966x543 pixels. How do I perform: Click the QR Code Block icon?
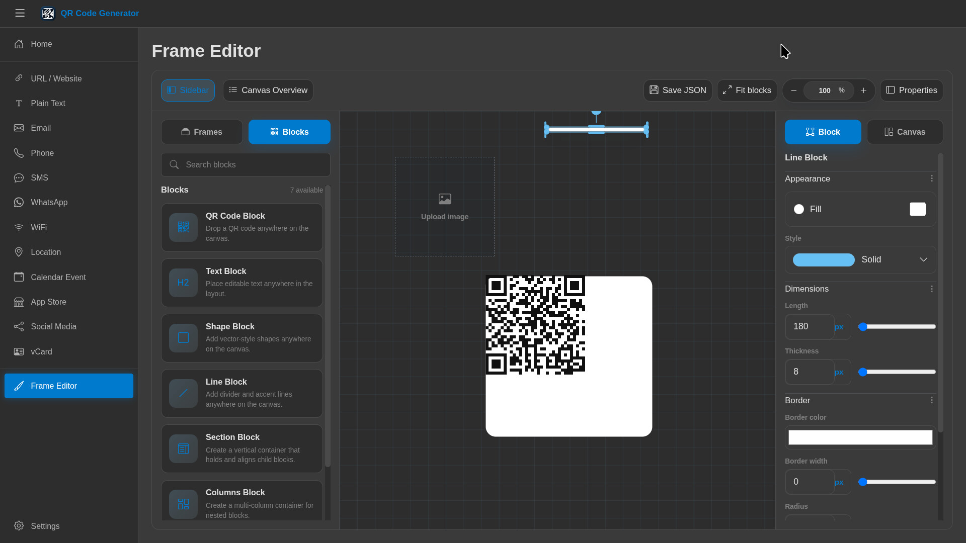pos(183,227)
